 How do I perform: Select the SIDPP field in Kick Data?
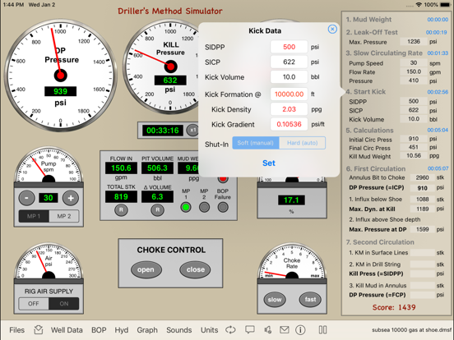pyautogui.click(x=289, y=47)
